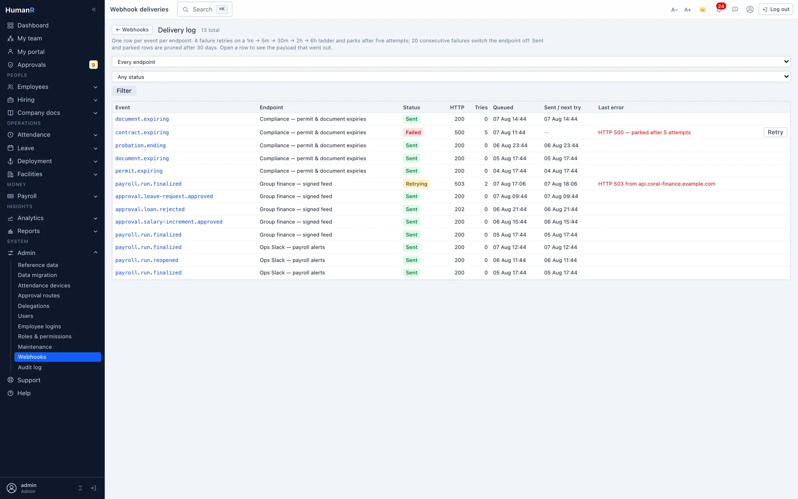Click the Leave calendar icon
This screenshot has height=499, width=798.
pyautogui.click(x=10, y=148)
